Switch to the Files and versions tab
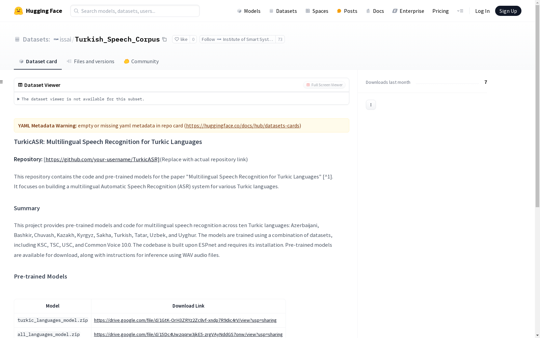This screenshot has height=338, width=540. point(90,61)
